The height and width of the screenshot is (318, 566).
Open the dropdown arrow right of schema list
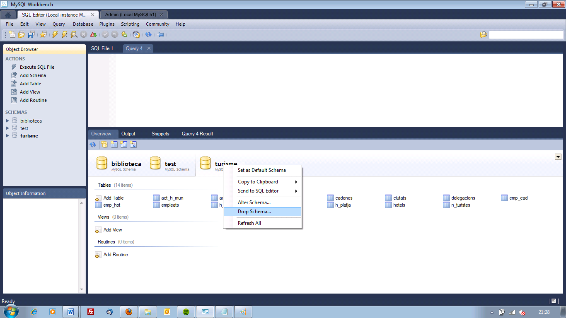(x=558, y=157)
